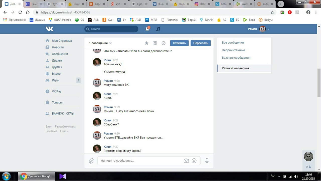Open the VK music player icon

[158, 29]
